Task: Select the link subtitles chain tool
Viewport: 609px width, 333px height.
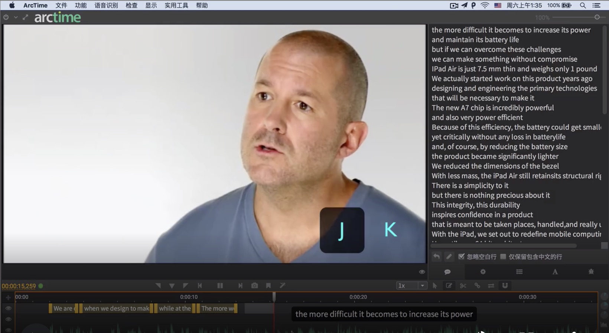Action: pos(477,286)
